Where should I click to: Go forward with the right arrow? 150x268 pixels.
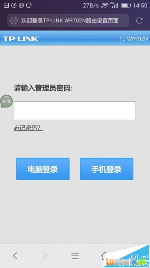(x=45, y=256)
